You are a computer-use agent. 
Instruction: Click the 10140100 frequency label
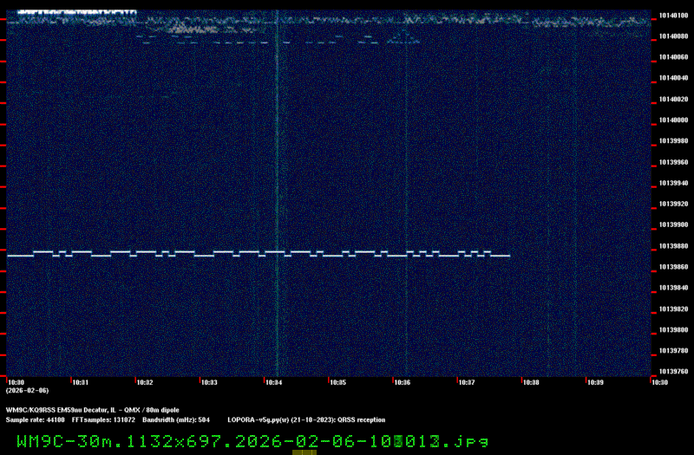pyautogui.click(x=673, y=16)
